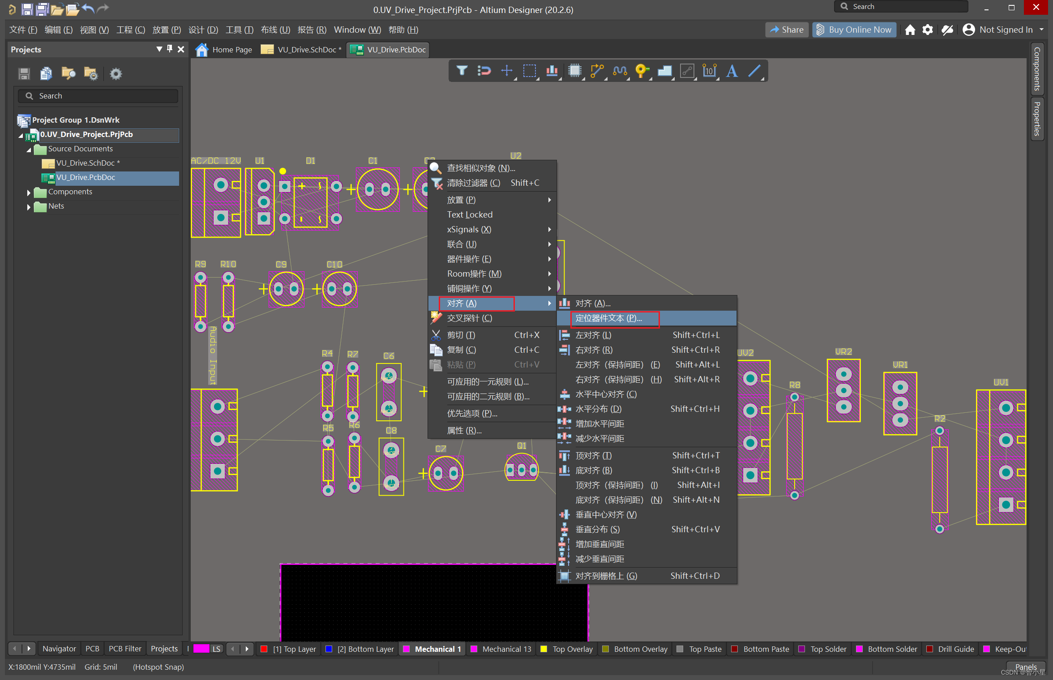
Task: Click the place polygon pour icon
Action: pos(664,71)
